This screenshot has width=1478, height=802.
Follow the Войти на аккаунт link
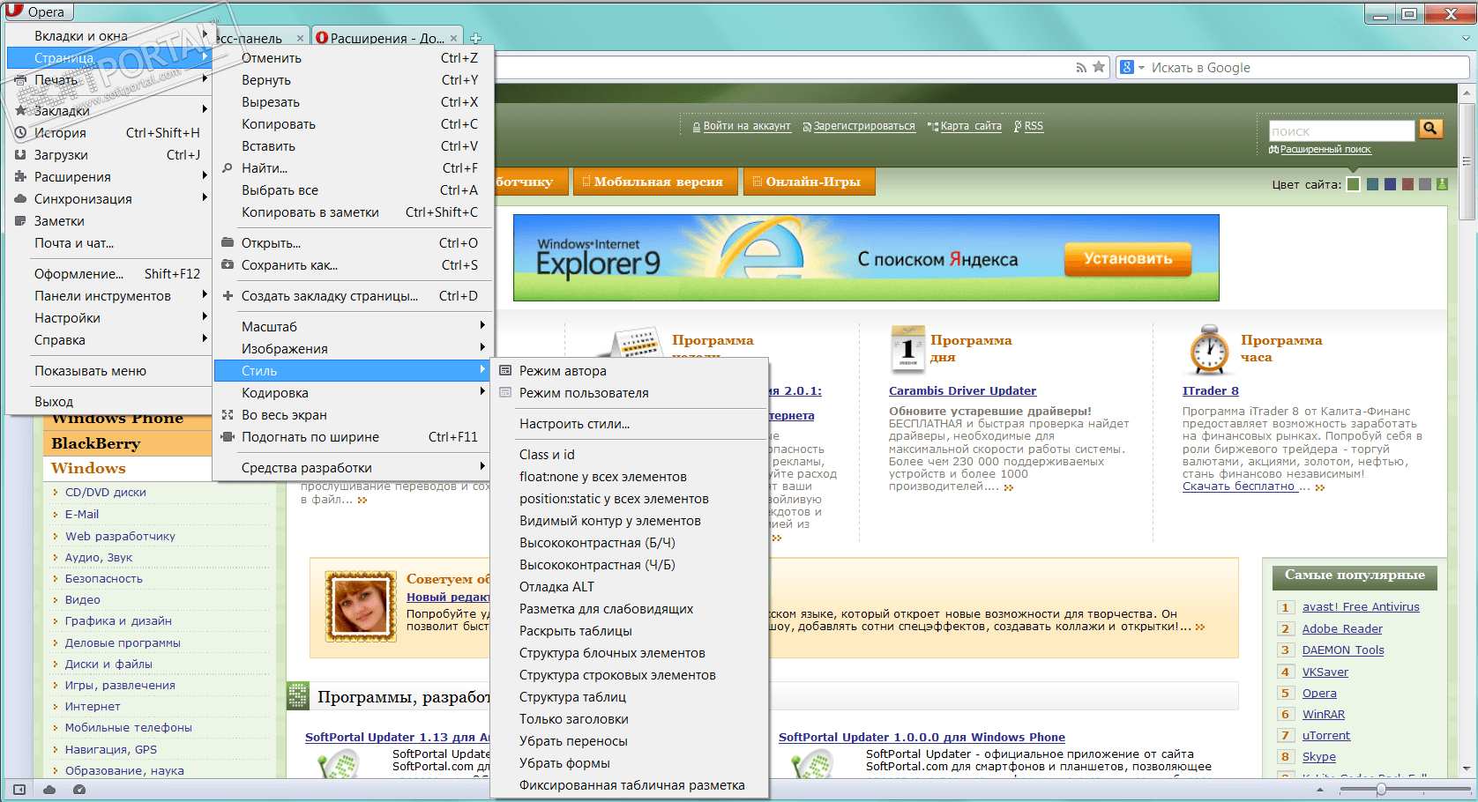click(747, 126)
